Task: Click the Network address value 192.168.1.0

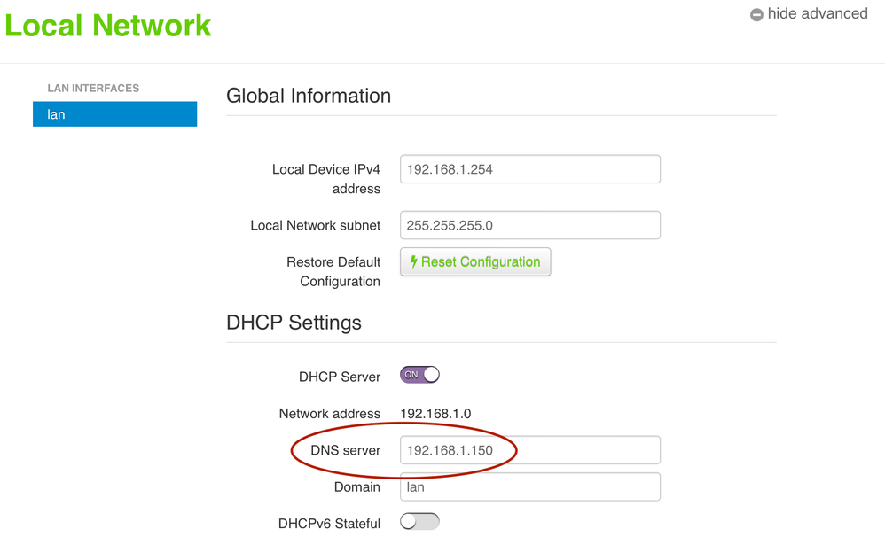Action: pos(435,414)
